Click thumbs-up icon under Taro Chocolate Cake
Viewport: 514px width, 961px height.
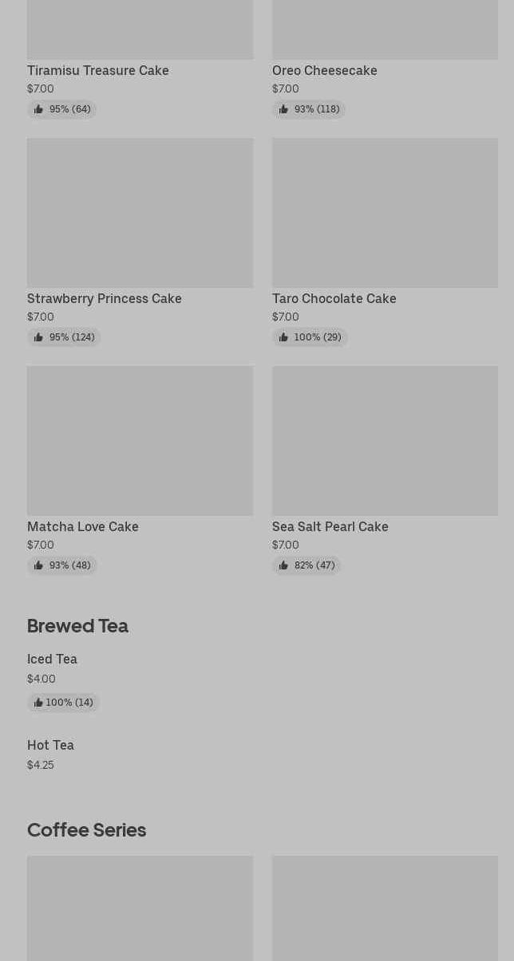[283, 337]
